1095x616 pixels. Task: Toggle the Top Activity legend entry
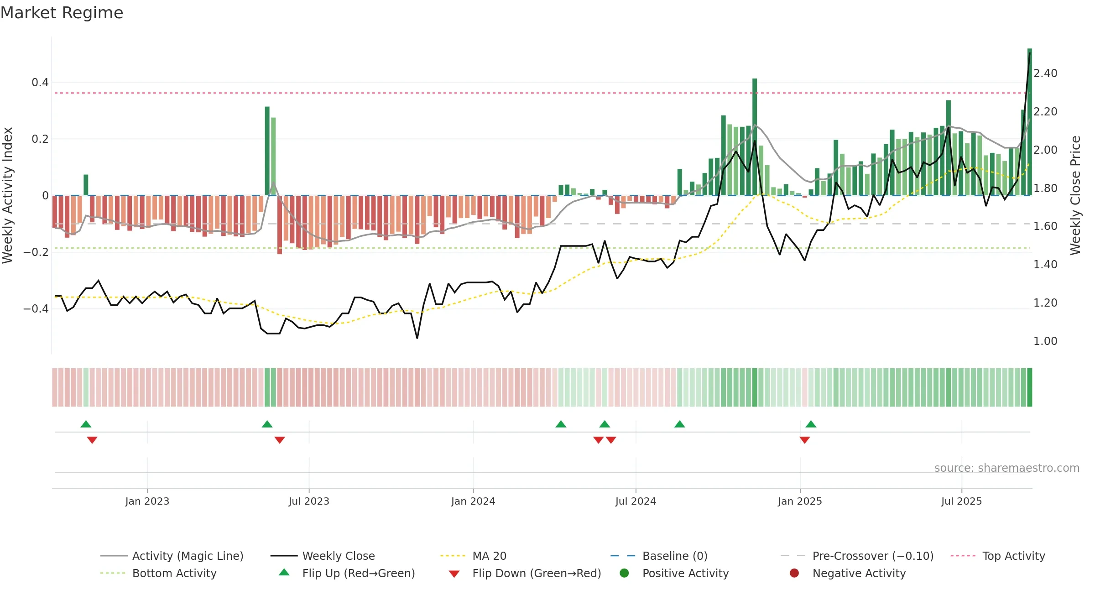pos(998,556)
